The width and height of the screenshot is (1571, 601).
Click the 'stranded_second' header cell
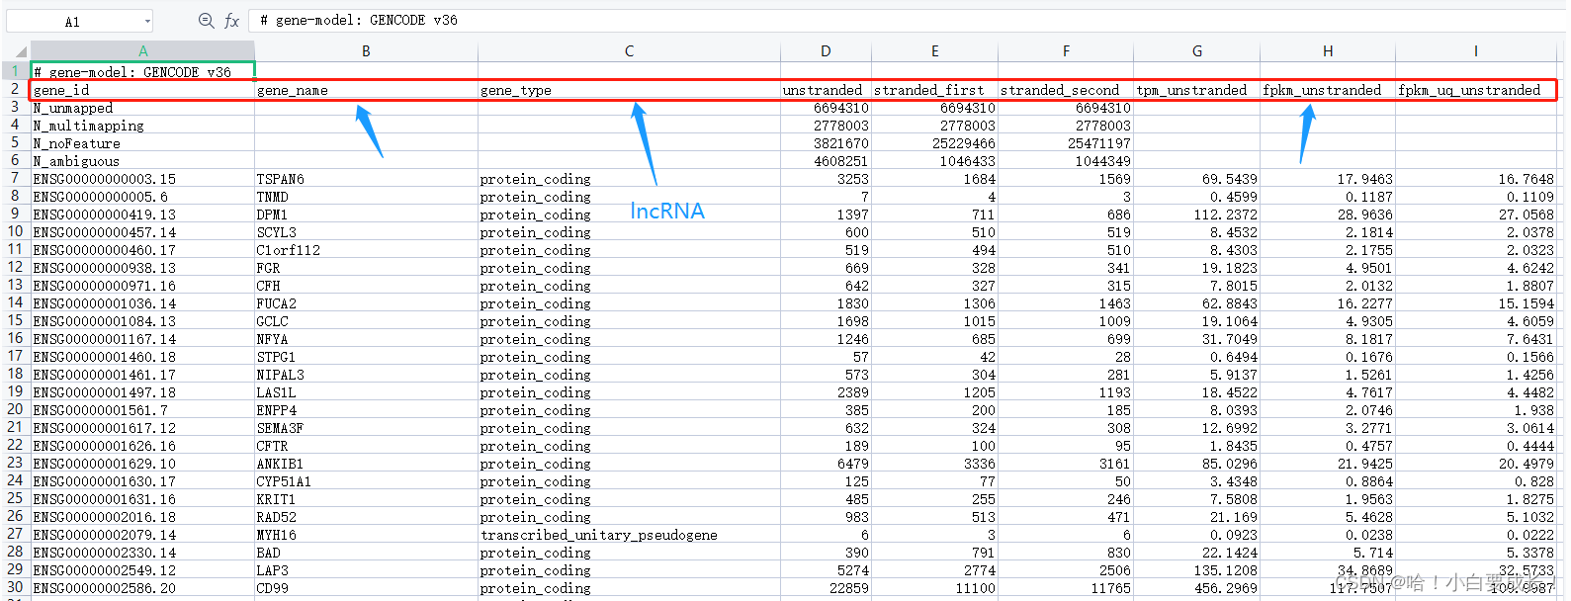1066,90
